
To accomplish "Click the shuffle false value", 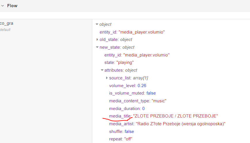I will 129,131.
